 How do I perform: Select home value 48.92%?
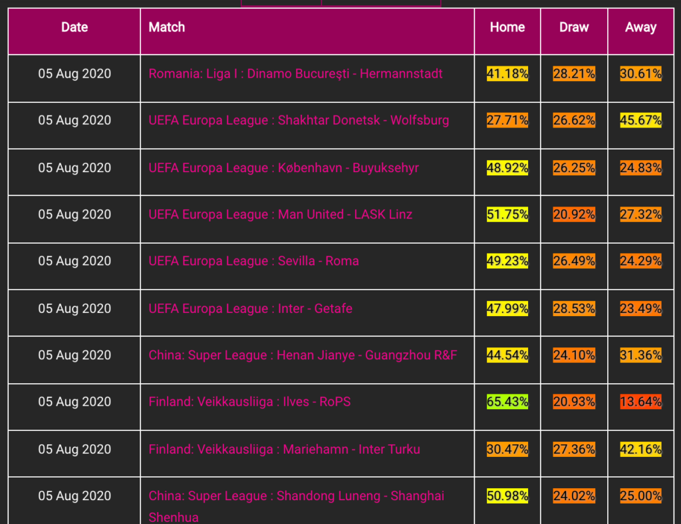tap(507, 168)
